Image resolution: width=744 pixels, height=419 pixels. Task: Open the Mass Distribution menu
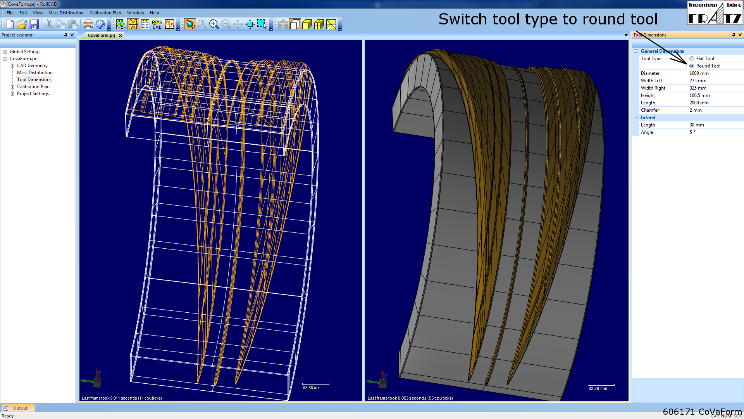click(x=66, y=13)
